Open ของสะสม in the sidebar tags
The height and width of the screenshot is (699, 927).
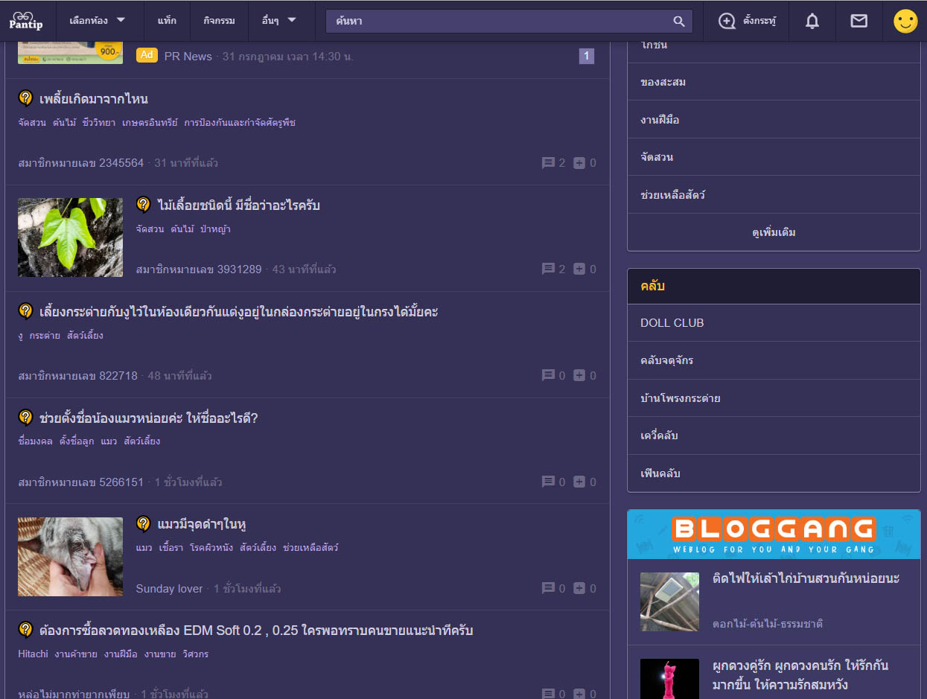click(774, 82)
